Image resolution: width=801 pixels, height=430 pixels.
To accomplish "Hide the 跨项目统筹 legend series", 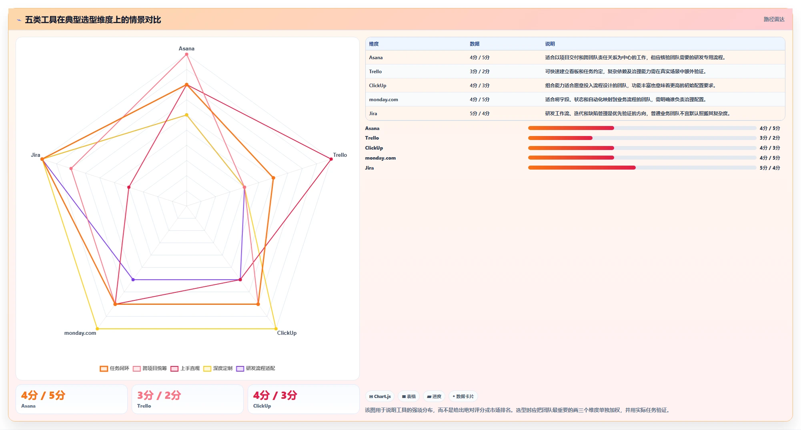I will coord(150,368).
